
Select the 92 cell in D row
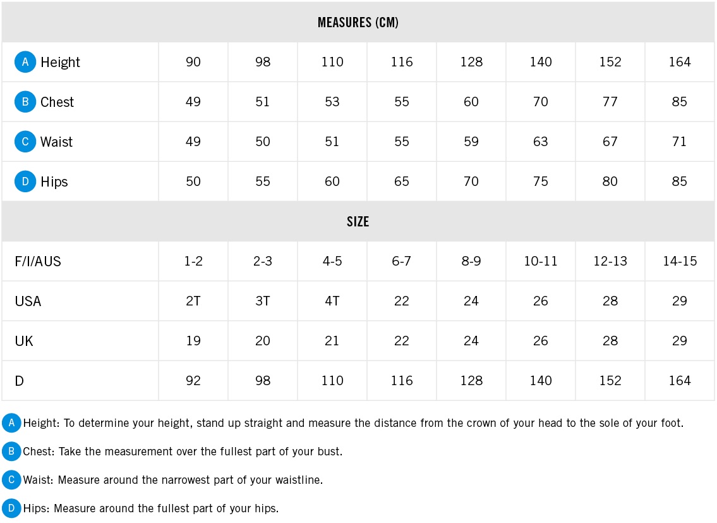coord(193,381)
